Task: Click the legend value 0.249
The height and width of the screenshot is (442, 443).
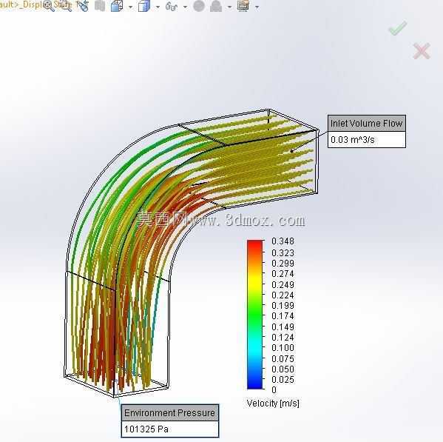Action: pyautogui.click(x=283, y=285)
